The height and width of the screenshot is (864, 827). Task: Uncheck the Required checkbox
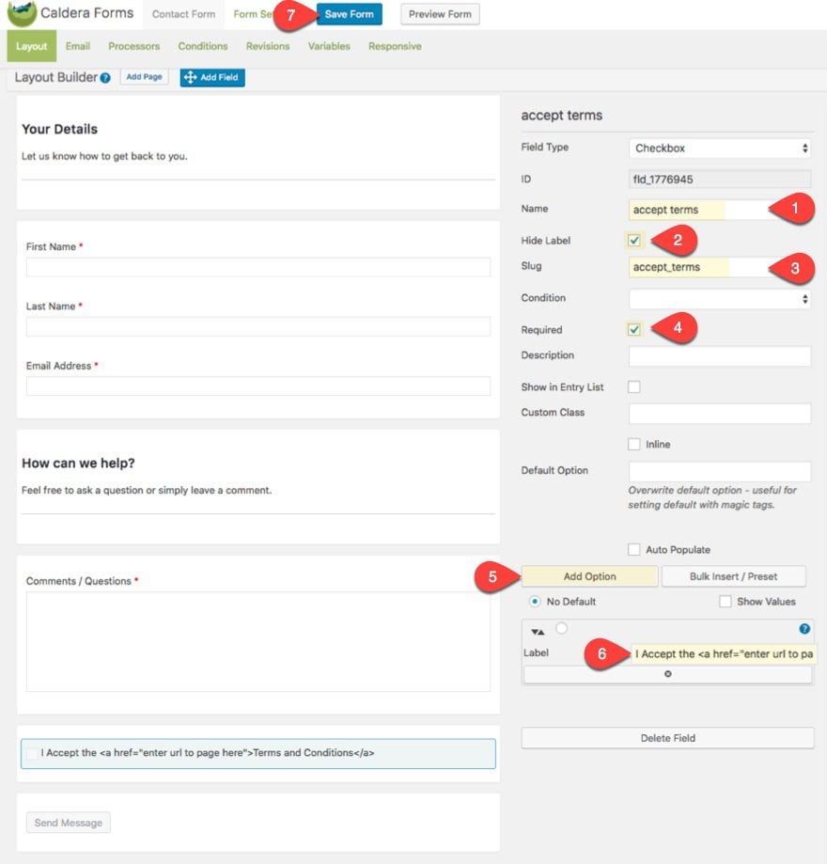click(x=634, y=329)
